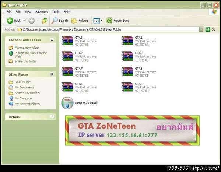The height and width of the screenshot is (172, 221).
Task: Open My Computer link
Action: (24, 98)
